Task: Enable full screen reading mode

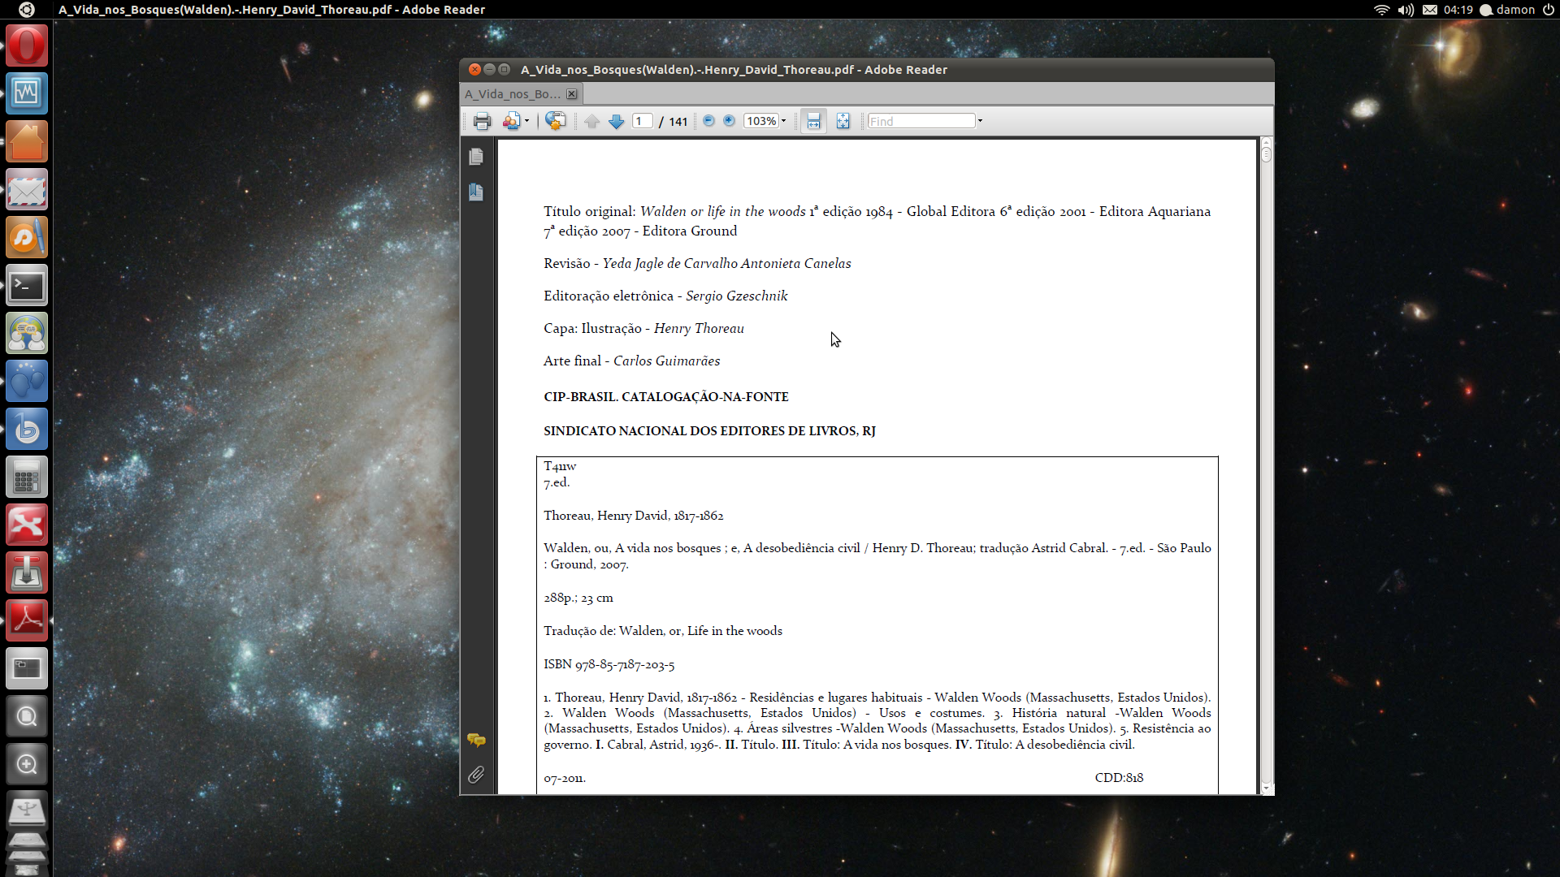Action: [x=843, y=120]
